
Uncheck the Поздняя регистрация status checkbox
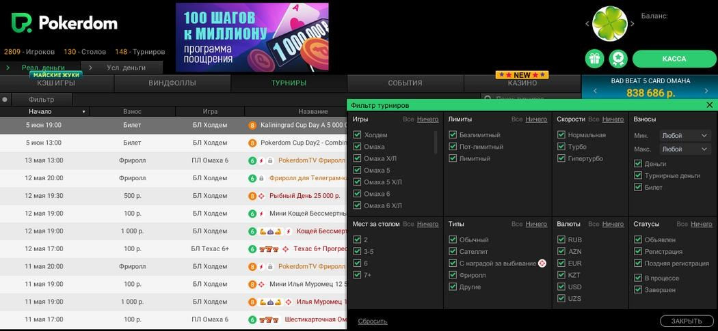coord(638,263)
